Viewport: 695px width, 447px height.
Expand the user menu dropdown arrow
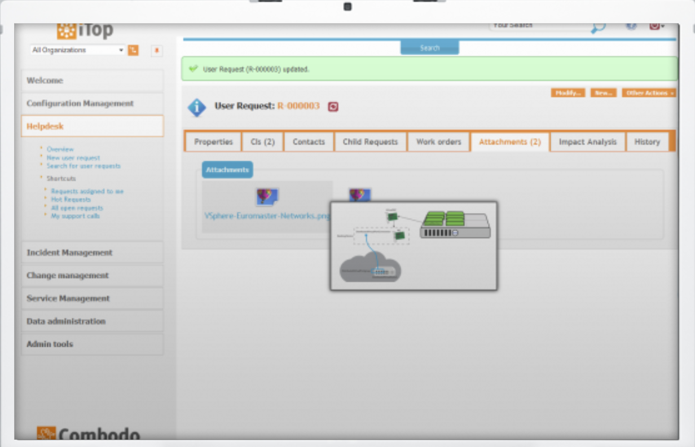(x=663, y=26)
